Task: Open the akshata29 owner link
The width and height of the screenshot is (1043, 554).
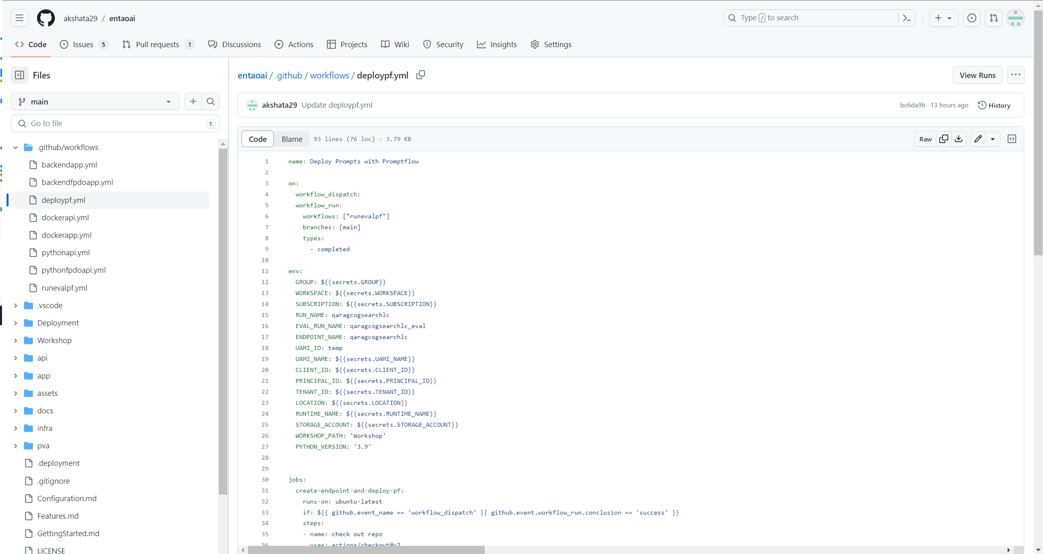Action: 81,18
